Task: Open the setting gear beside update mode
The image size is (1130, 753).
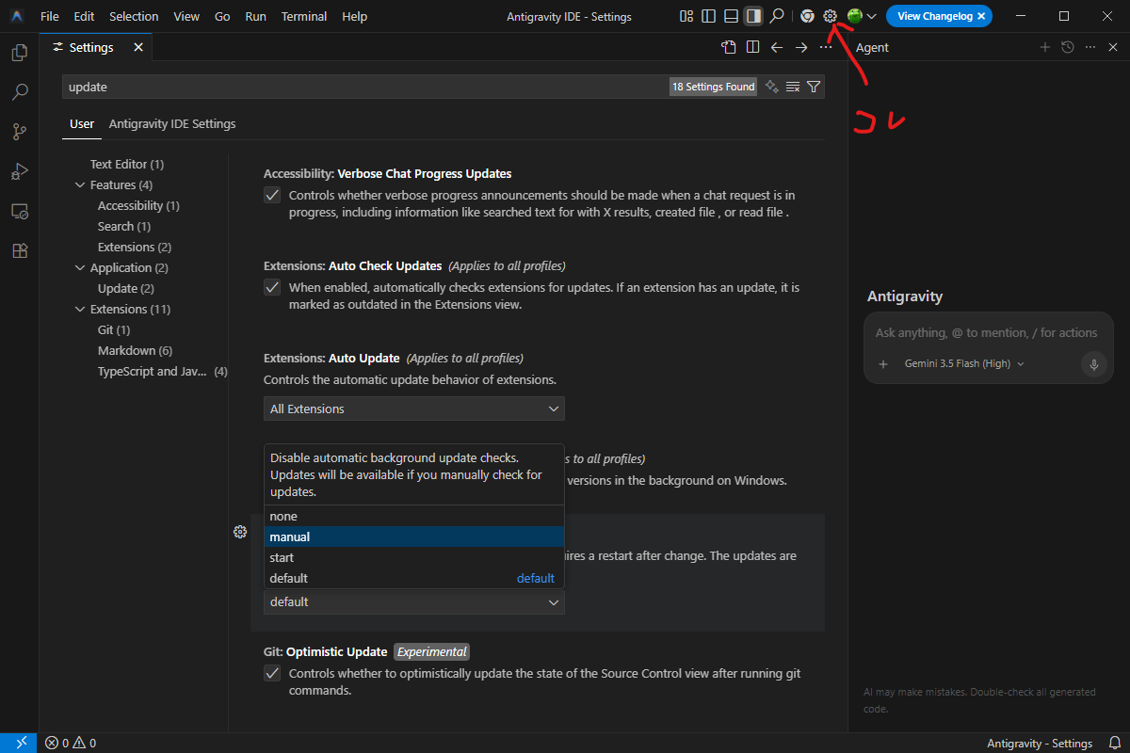Action: [x=240, y=532]
